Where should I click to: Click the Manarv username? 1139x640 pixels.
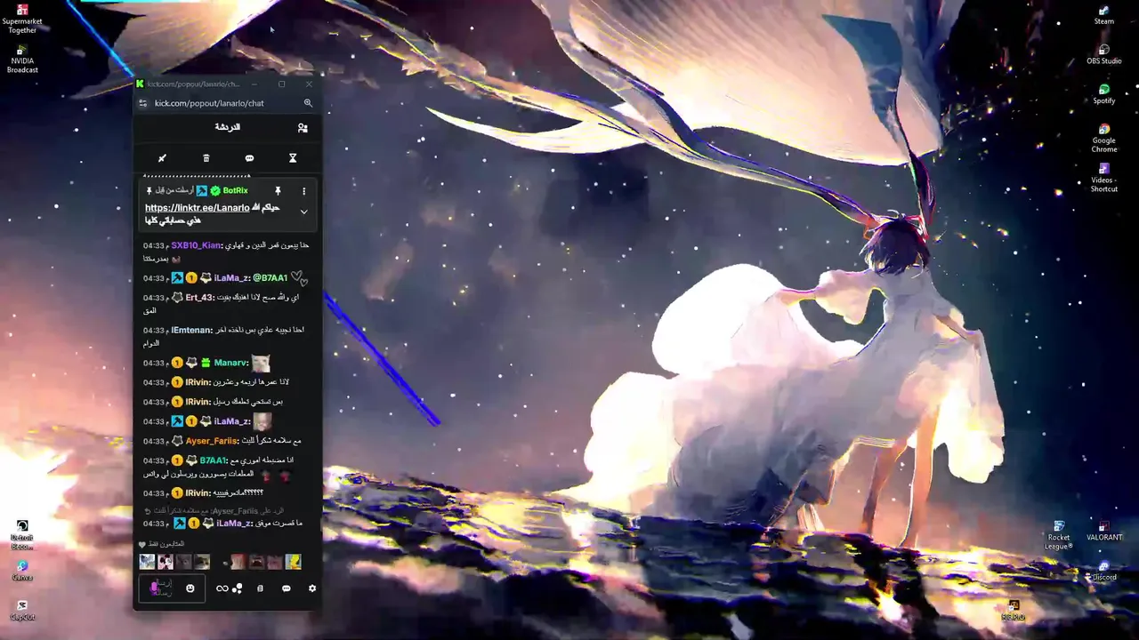[230, 363]
